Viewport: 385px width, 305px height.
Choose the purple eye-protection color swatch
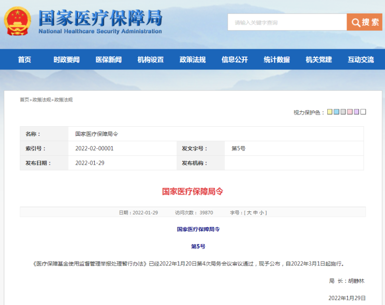pyautogui.click(x=357, y=112)
